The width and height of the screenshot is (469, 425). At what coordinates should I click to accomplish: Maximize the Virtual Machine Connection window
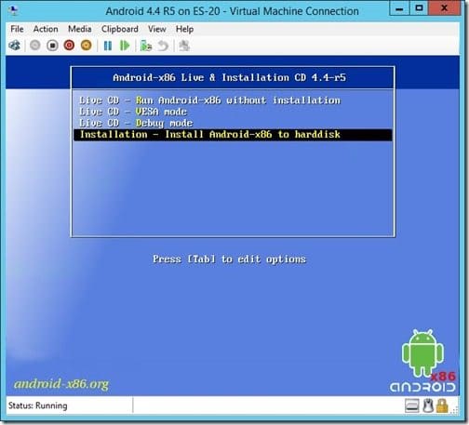coord(419,8)
